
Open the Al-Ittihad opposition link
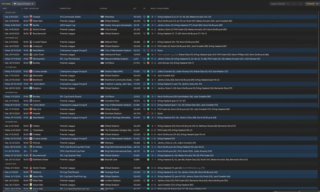click(x=37, y=147)
